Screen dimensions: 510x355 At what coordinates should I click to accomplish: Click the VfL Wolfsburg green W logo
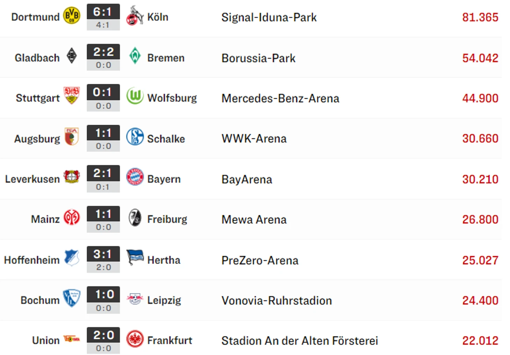click(x=135, y=96)
